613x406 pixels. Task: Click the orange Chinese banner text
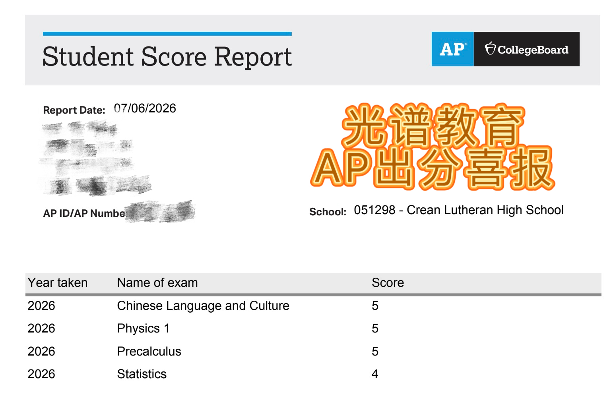click(x=433, y=147)
